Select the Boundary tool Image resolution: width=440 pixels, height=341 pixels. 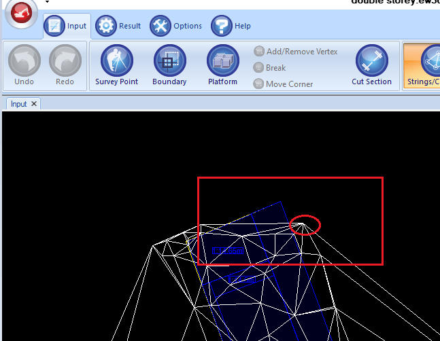(169, 65)
